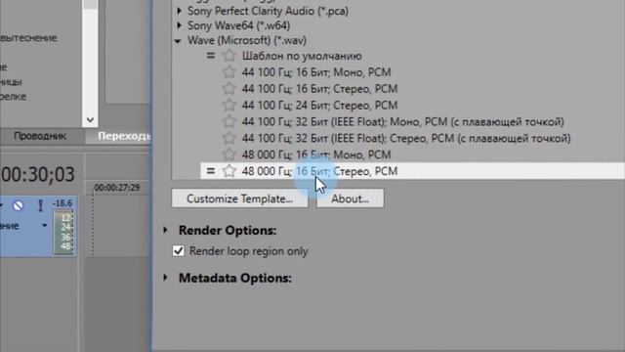Select '44 100 Гц; 16 Бит; Стерео, PCM' template
Viewport: 625px width, 352px height.
pyautogui.click(x=319, y=89)
